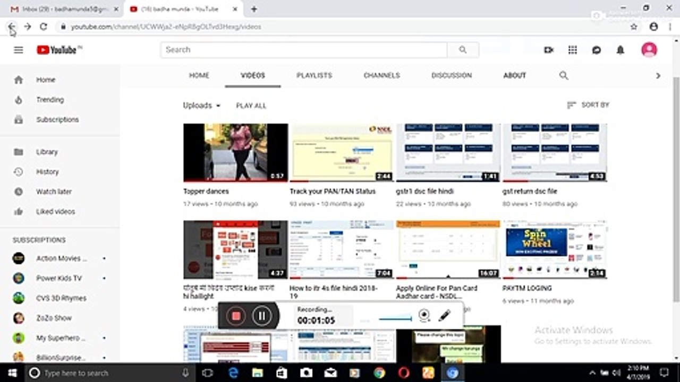
Task: Click the search magnifier button
Action: [463, 50]
